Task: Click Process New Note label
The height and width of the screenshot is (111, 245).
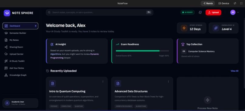Action: click(208, 108)
